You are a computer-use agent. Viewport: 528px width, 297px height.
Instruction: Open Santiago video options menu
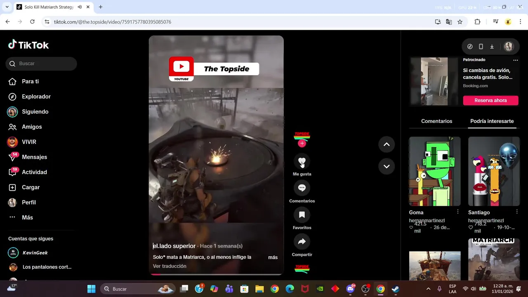[x=517, y=212]
